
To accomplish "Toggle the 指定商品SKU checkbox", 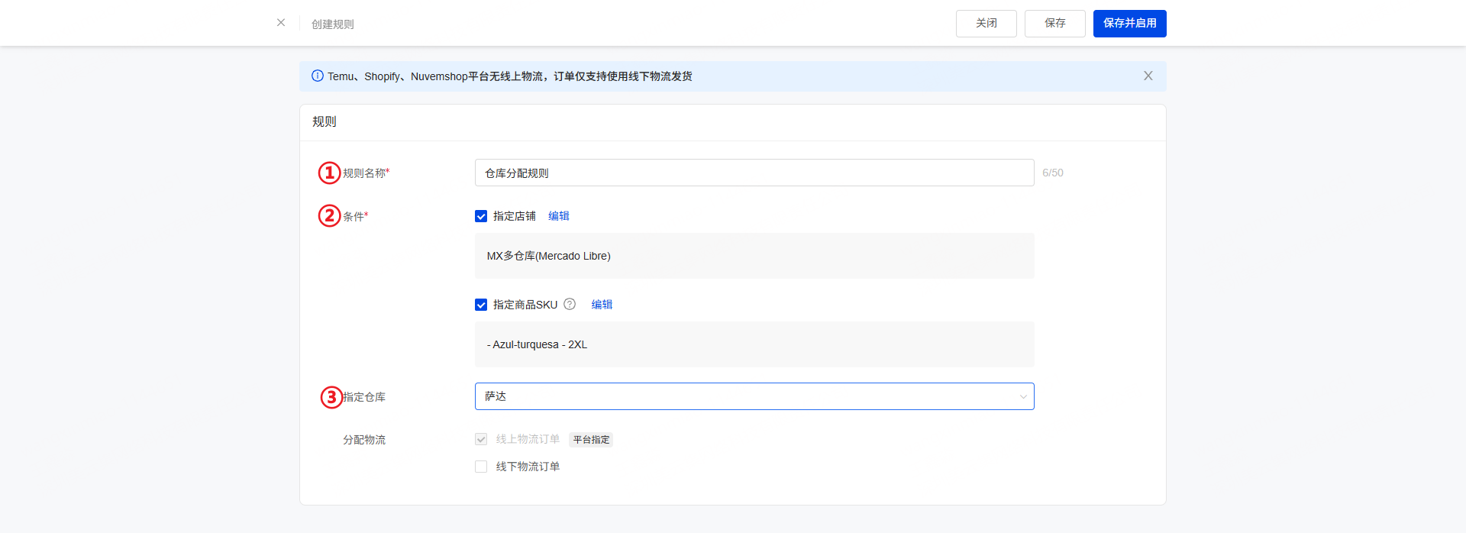I will pos(481,305).
